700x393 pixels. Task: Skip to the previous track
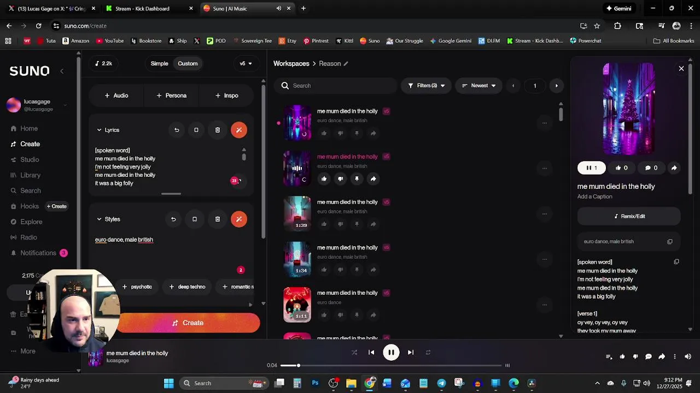pos(371,353)
